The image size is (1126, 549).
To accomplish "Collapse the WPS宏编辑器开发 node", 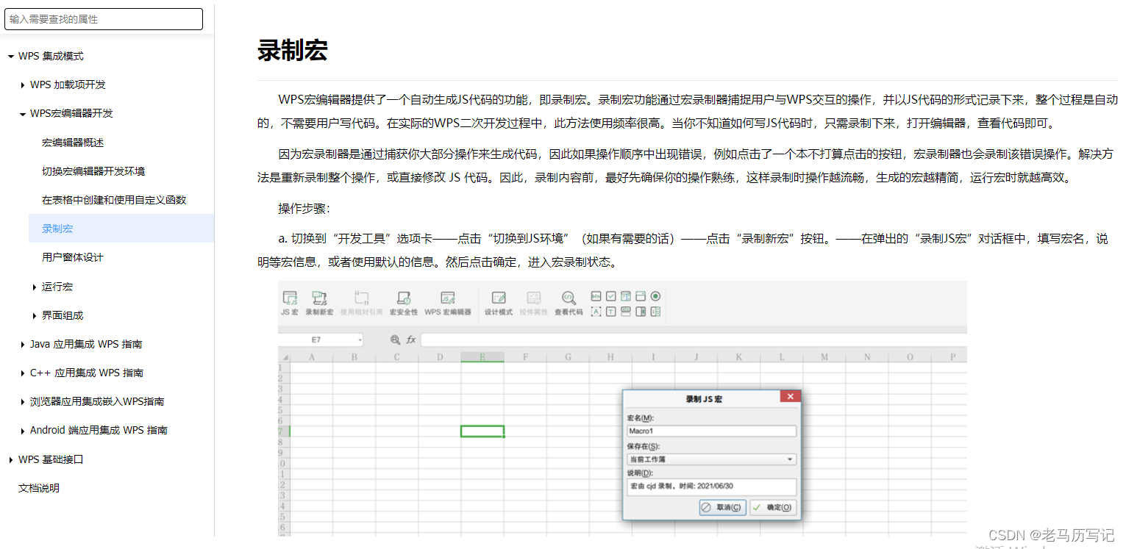I will (23, 114).
